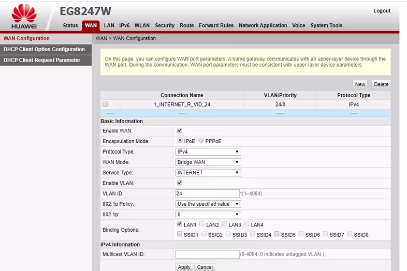Open DHCP Client Request Parameter
The height and width of the screenshot is (271, 407).
pos(46,60)
